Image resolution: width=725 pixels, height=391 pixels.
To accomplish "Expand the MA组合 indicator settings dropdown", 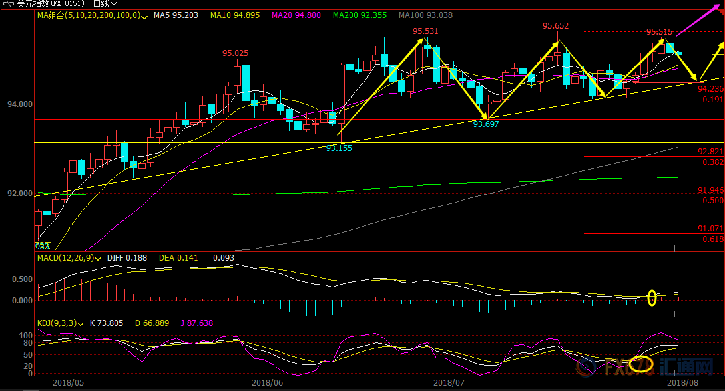I will point(145,15).
